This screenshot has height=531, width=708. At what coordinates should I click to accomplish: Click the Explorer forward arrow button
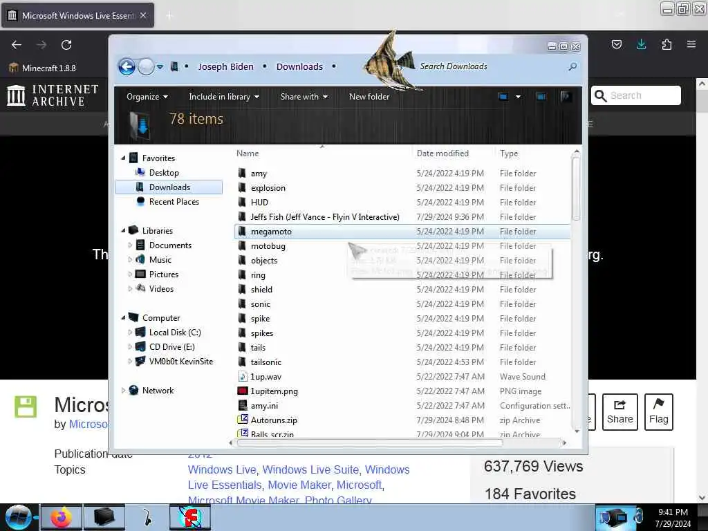pos(146,67)
